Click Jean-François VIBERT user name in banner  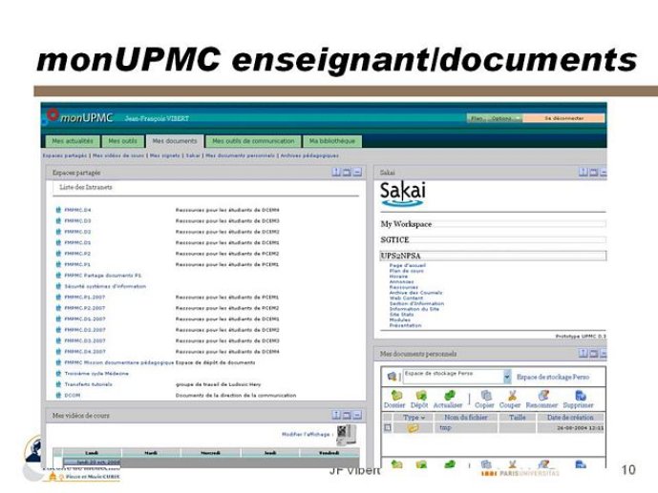157,118
